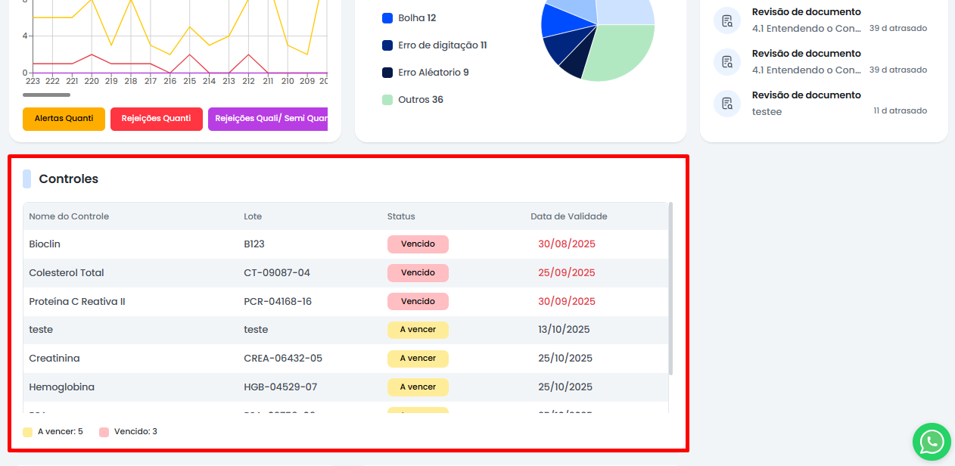955x466 pixels.
Task: Sort by Nome do Controle column header
Action: [69, 216]
